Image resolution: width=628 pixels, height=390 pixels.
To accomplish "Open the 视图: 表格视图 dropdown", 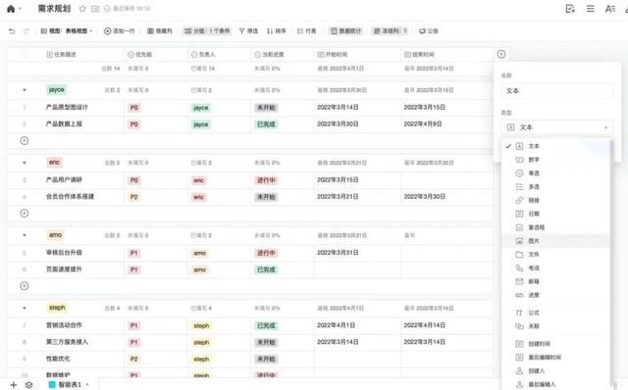I will click(x=67, y=30).
